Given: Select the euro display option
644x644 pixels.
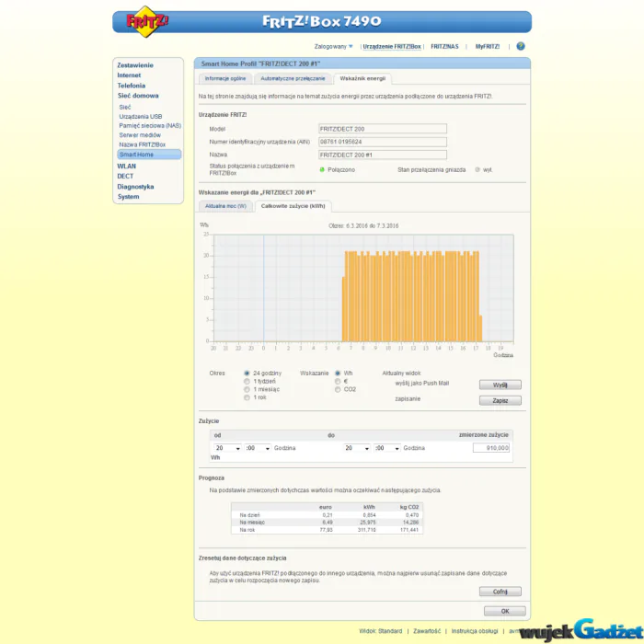Looking at the screenshot, I should pyautogui.click(x=338, y=382).
